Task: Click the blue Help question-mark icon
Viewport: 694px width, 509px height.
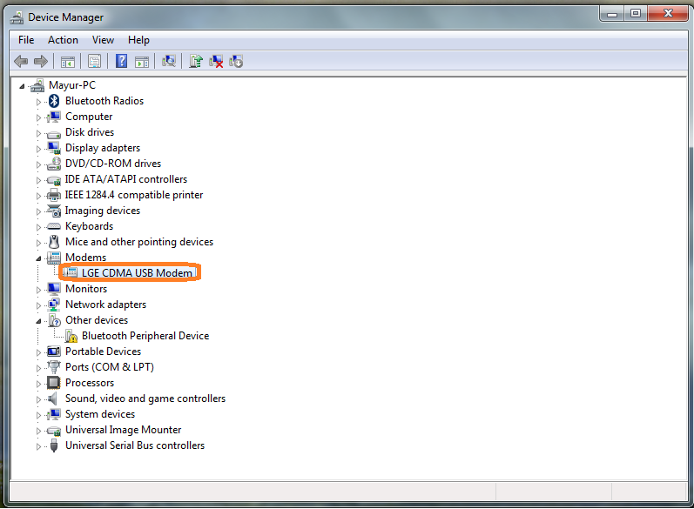Action: point(121,61)
